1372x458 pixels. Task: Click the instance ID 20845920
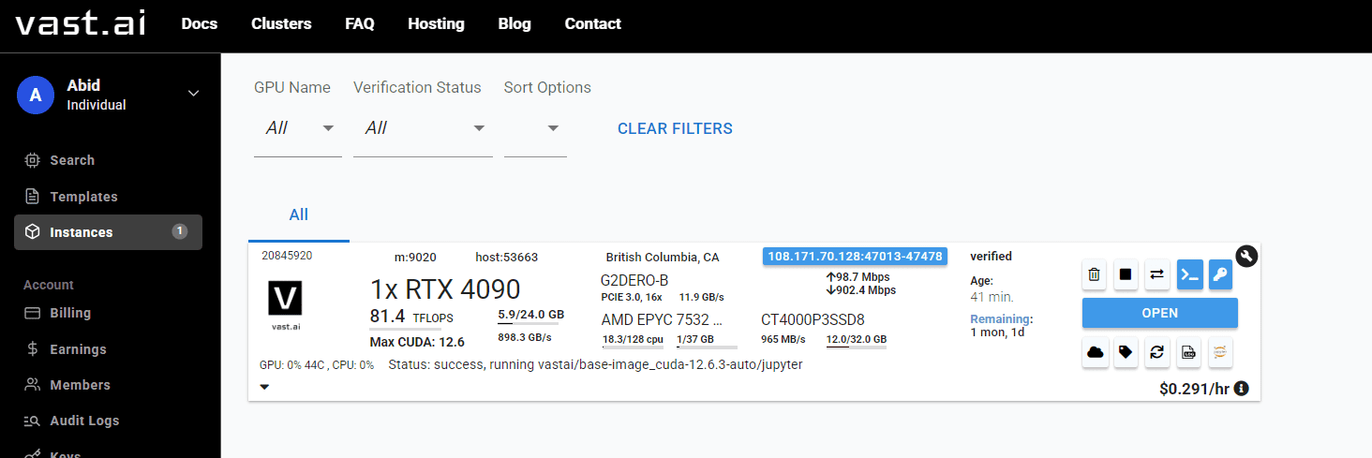[x=287, y=255]
